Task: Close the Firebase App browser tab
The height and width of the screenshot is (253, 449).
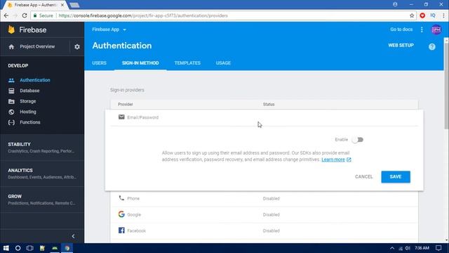Action: [x=62, y=5]
